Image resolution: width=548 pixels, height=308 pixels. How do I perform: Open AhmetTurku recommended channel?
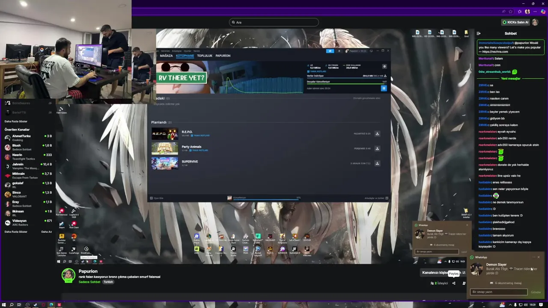click(x=27, y=138)
